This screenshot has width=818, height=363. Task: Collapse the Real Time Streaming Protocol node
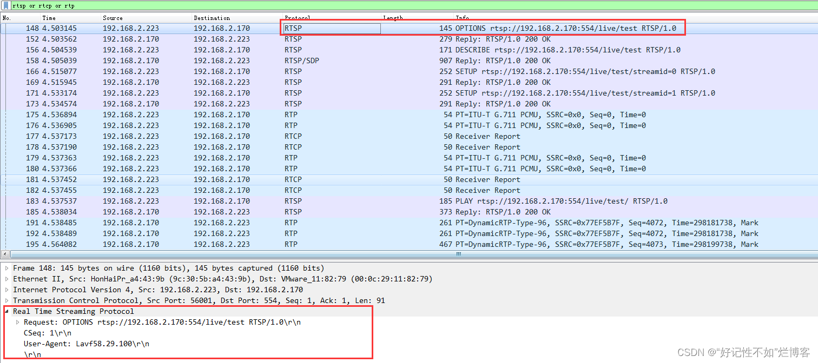(x=7, y=312)
